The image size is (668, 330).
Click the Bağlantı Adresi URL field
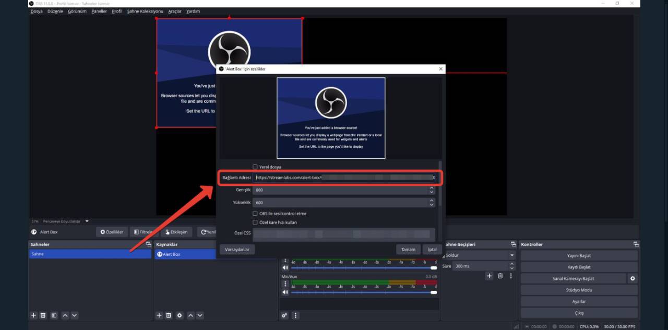[343, 178]
